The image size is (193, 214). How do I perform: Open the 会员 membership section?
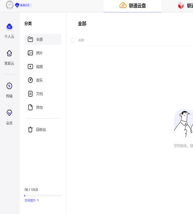click(x=9, y=117)
